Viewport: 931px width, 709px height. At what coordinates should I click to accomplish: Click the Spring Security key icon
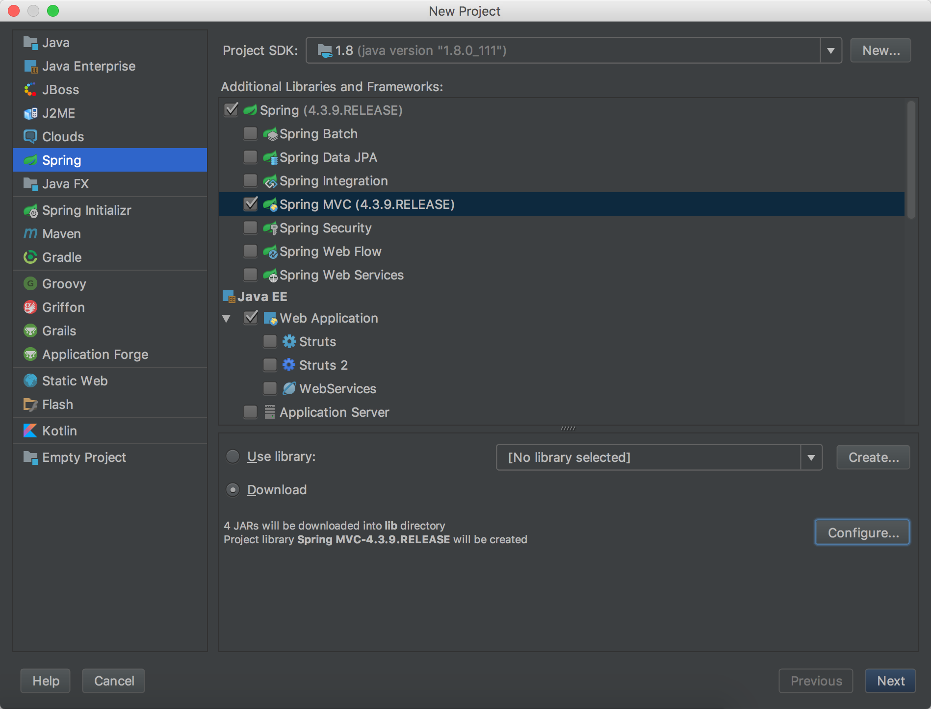click(270, 228)
